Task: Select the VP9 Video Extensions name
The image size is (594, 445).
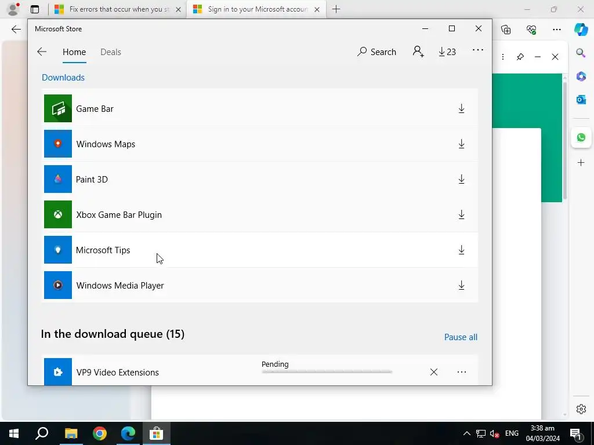Action: click(117, 373)
